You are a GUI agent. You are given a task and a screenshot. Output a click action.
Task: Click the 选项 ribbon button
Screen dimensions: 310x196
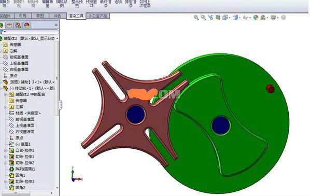118,2
